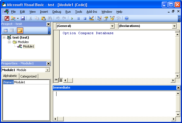
Task: Select the Modules folder in tree
Action: (x=23, y=42)
